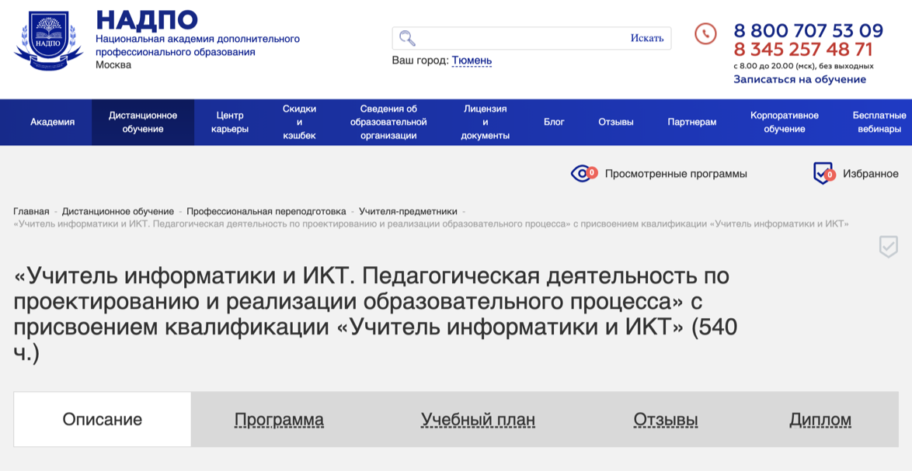The height and width of the screenshot is (471, 912).
Task: Switch to the Отзывы tab
Action: pos(666,420)
